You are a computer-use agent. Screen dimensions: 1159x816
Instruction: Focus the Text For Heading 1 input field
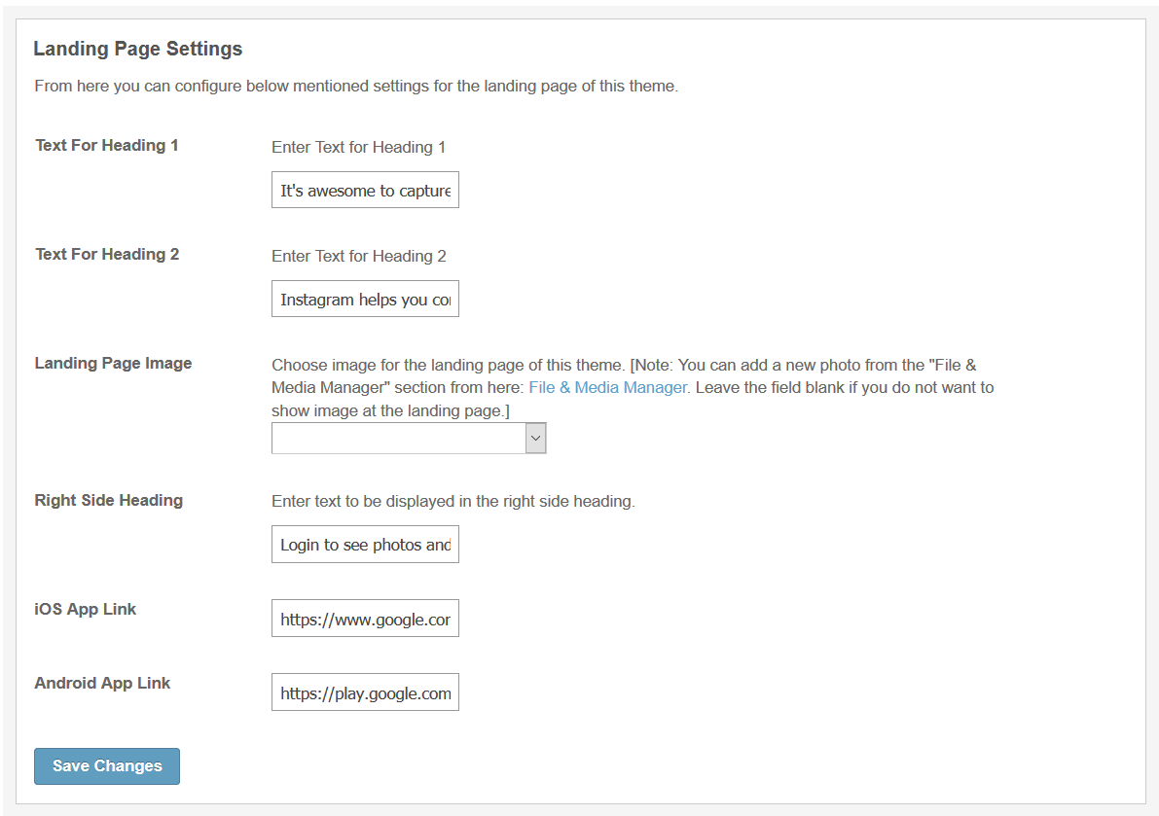pos(365,191)
